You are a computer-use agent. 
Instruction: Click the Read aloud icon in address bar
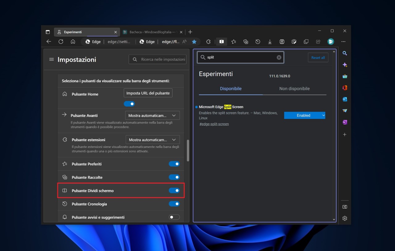tap(185, 42)
